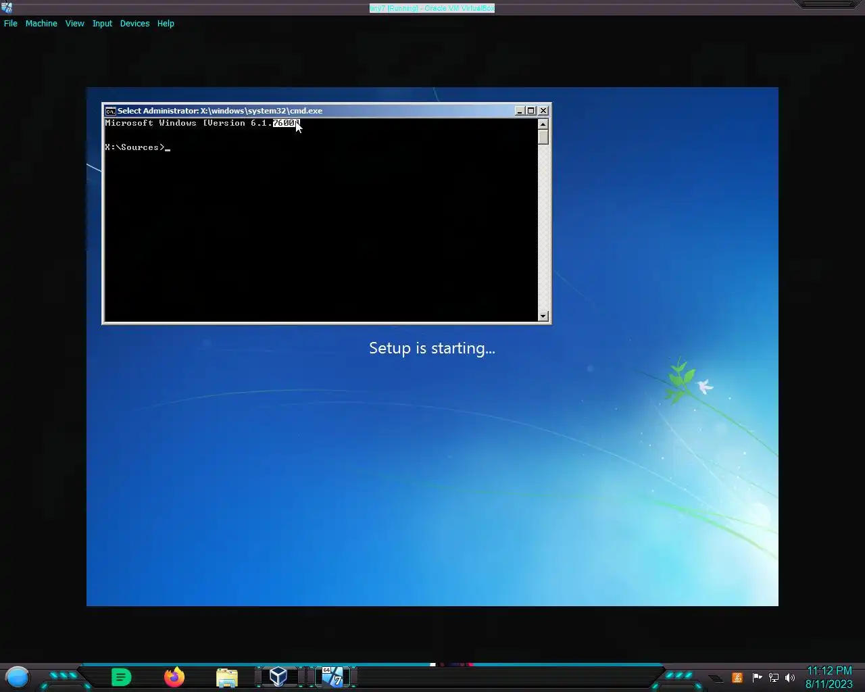Viewport: 865px width, 692px height.
Task: Click the cmd.exe title bar icon
Action: pos(110,111)
